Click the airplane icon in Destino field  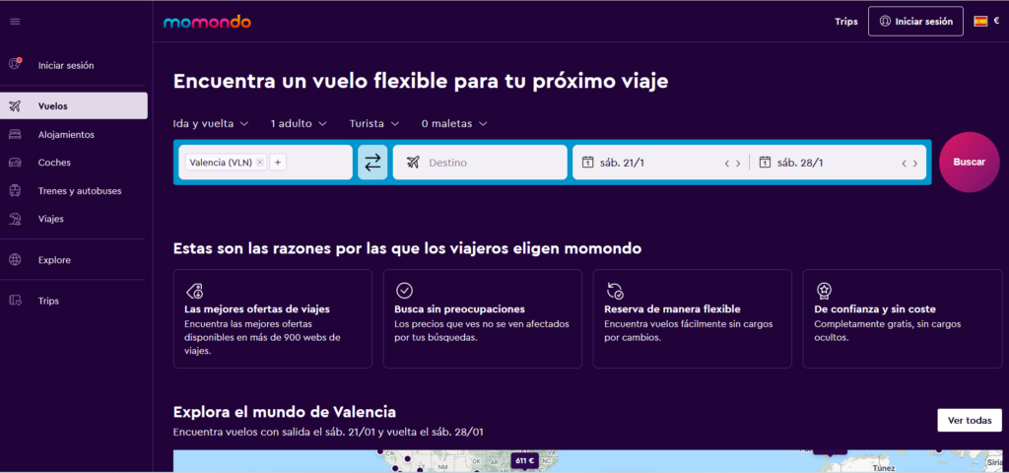point(413,163)
